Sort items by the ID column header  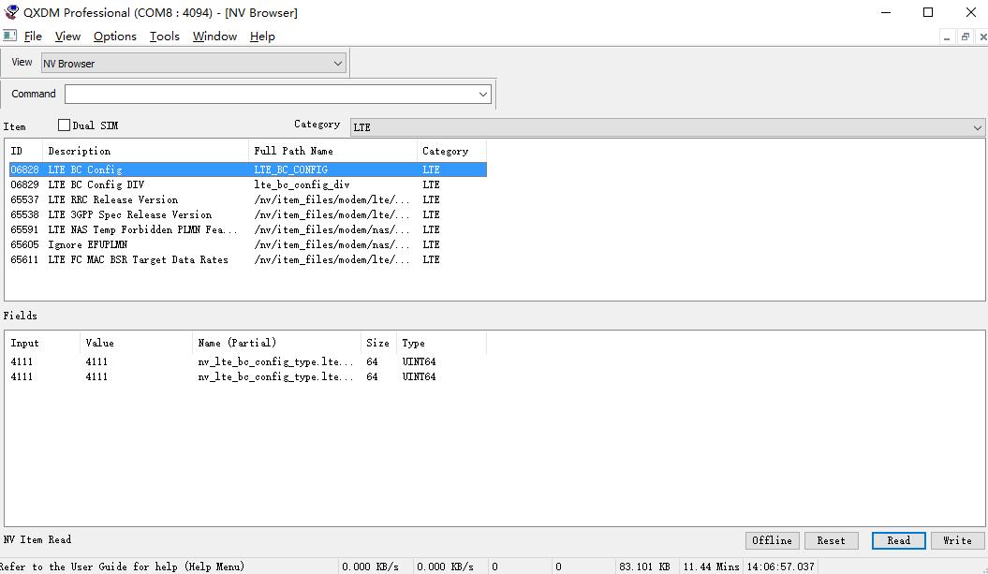coord(24,151)
